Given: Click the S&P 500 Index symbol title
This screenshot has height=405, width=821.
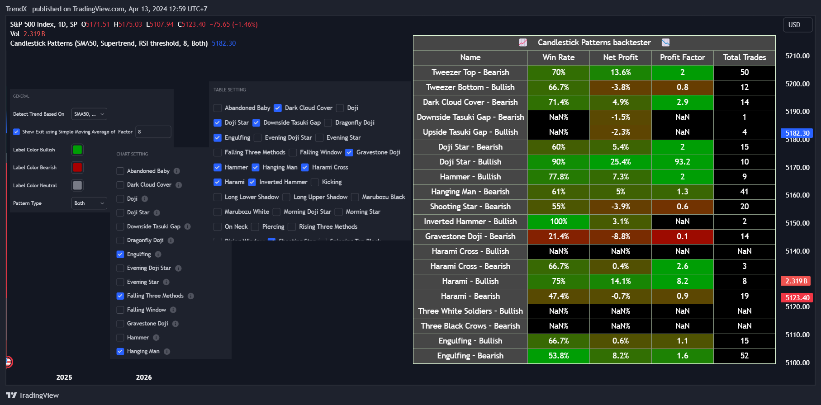Looking at the screenshot, I should (x=43, y=24).
